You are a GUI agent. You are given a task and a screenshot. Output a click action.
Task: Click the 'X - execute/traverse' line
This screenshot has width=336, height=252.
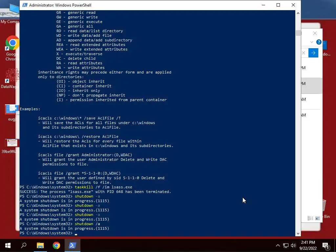pyautogui.click(x=79, y=54)
